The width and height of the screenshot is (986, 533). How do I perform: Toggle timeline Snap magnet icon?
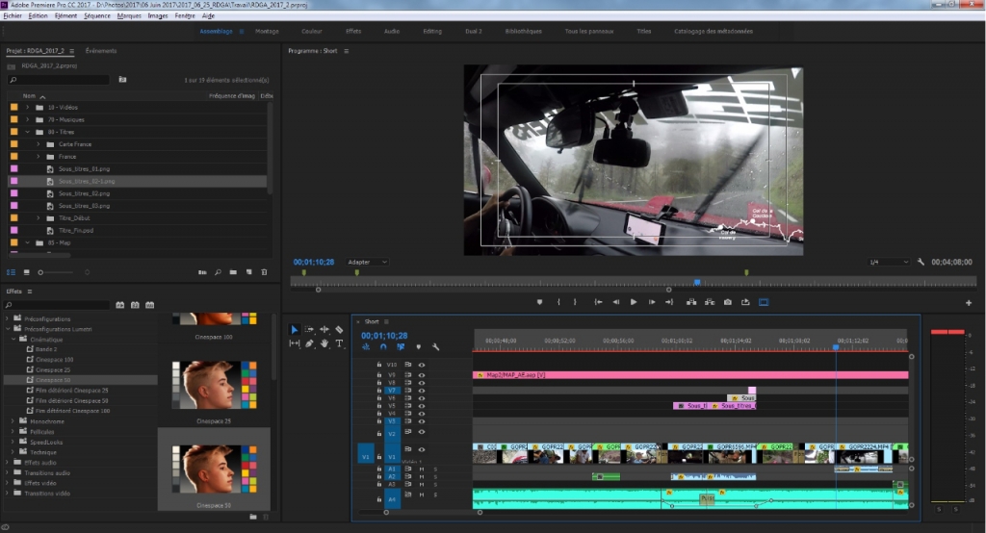pos(383,347)
